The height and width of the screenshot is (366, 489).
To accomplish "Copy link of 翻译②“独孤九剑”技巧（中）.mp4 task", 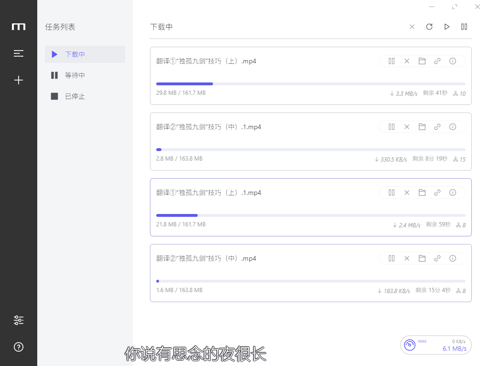I will (x=437, y=258).
